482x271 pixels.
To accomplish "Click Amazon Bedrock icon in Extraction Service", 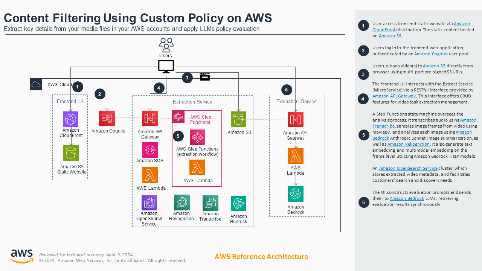I will 239,204.
